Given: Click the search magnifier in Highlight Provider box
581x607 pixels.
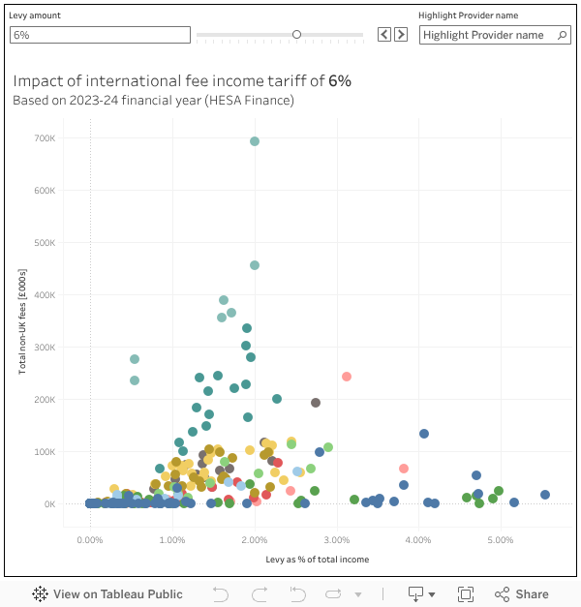Looking at the screenshot, I should coord(563,35).
